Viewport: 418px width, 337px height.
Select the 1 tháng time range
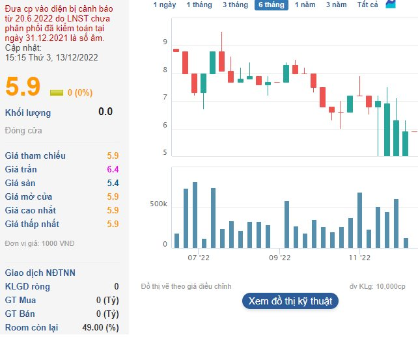coord(199,5)
